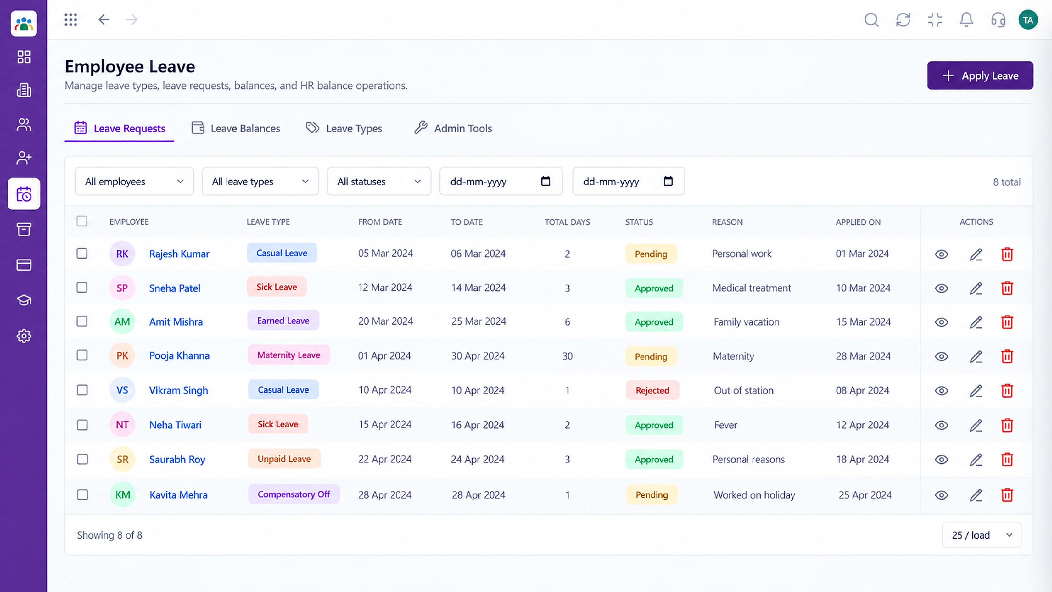Open Kavita Mehra's employee link

[x=178, y=495]
